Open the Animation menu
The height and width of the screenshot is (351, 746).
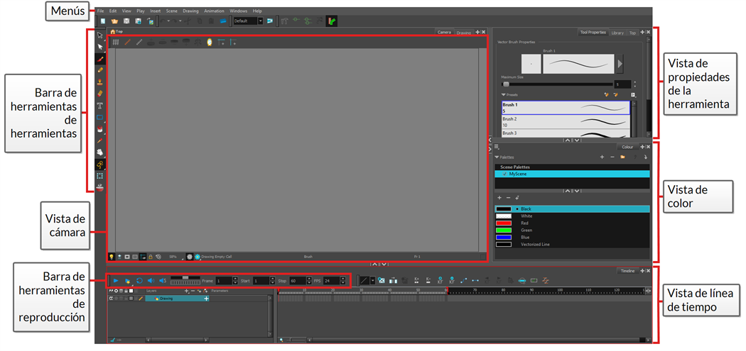[213, 11]
